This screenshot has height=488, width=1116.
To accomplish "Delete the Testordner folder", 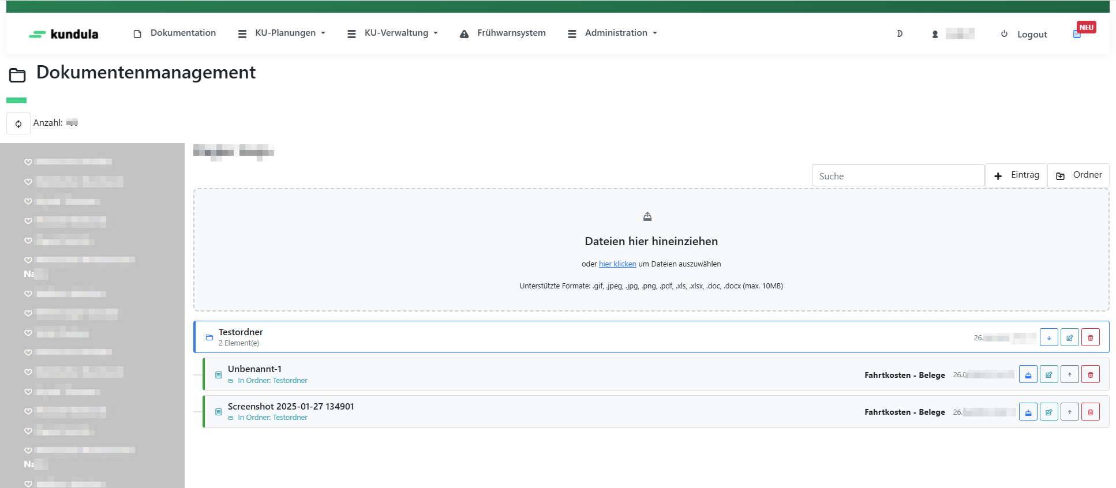I will click(1090, 338).
